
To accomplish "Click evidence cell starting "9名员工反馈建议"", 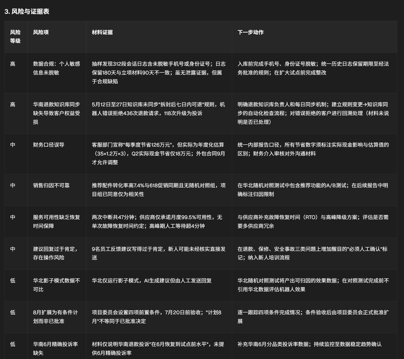I will point(159,253).
